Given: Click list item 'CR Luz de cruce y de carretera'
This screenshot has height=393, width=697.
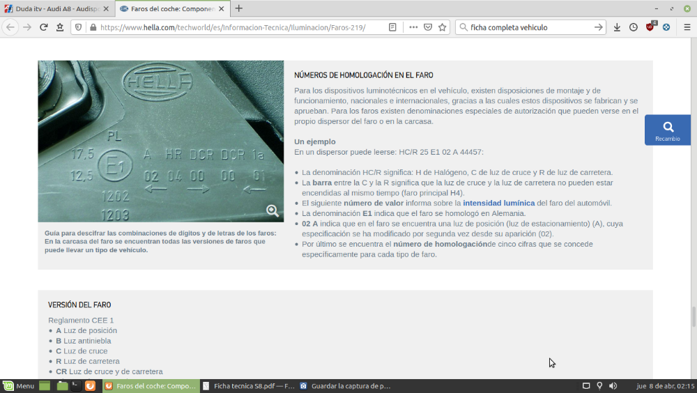Looking at the screenshot, I should coord(109,371).
